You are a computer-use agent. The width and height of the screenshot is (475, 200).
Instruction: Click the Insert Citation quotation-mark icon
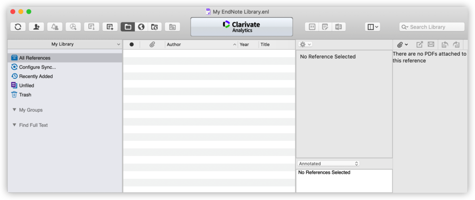[312, 27]
